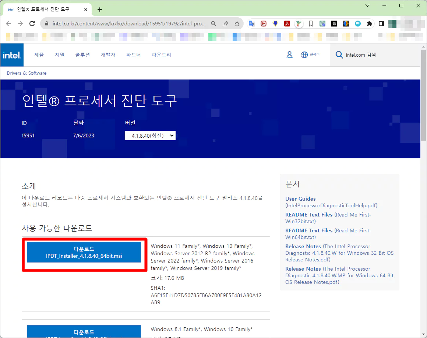This screenshot has width=427, height=338.
Task: Open the Google Translate extension
Action: click(252, 24)
